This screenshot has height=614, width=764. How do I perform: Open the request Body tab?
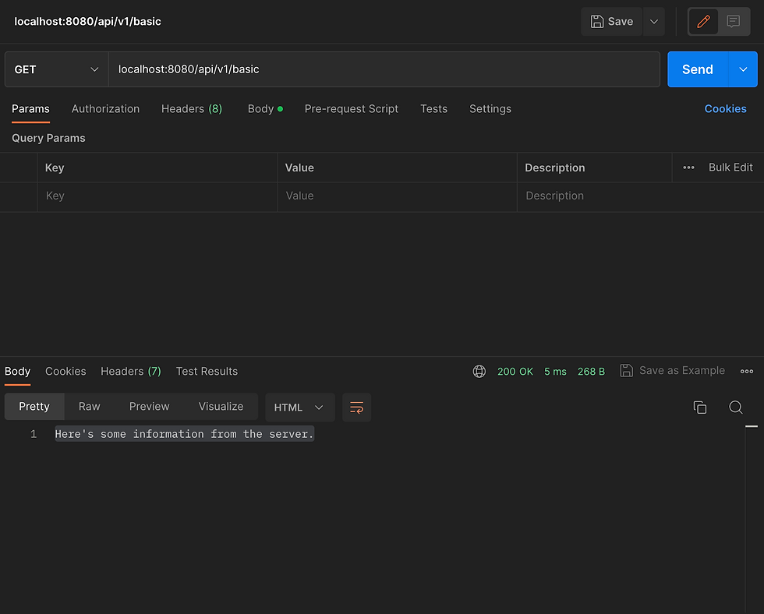coord(265,109)
